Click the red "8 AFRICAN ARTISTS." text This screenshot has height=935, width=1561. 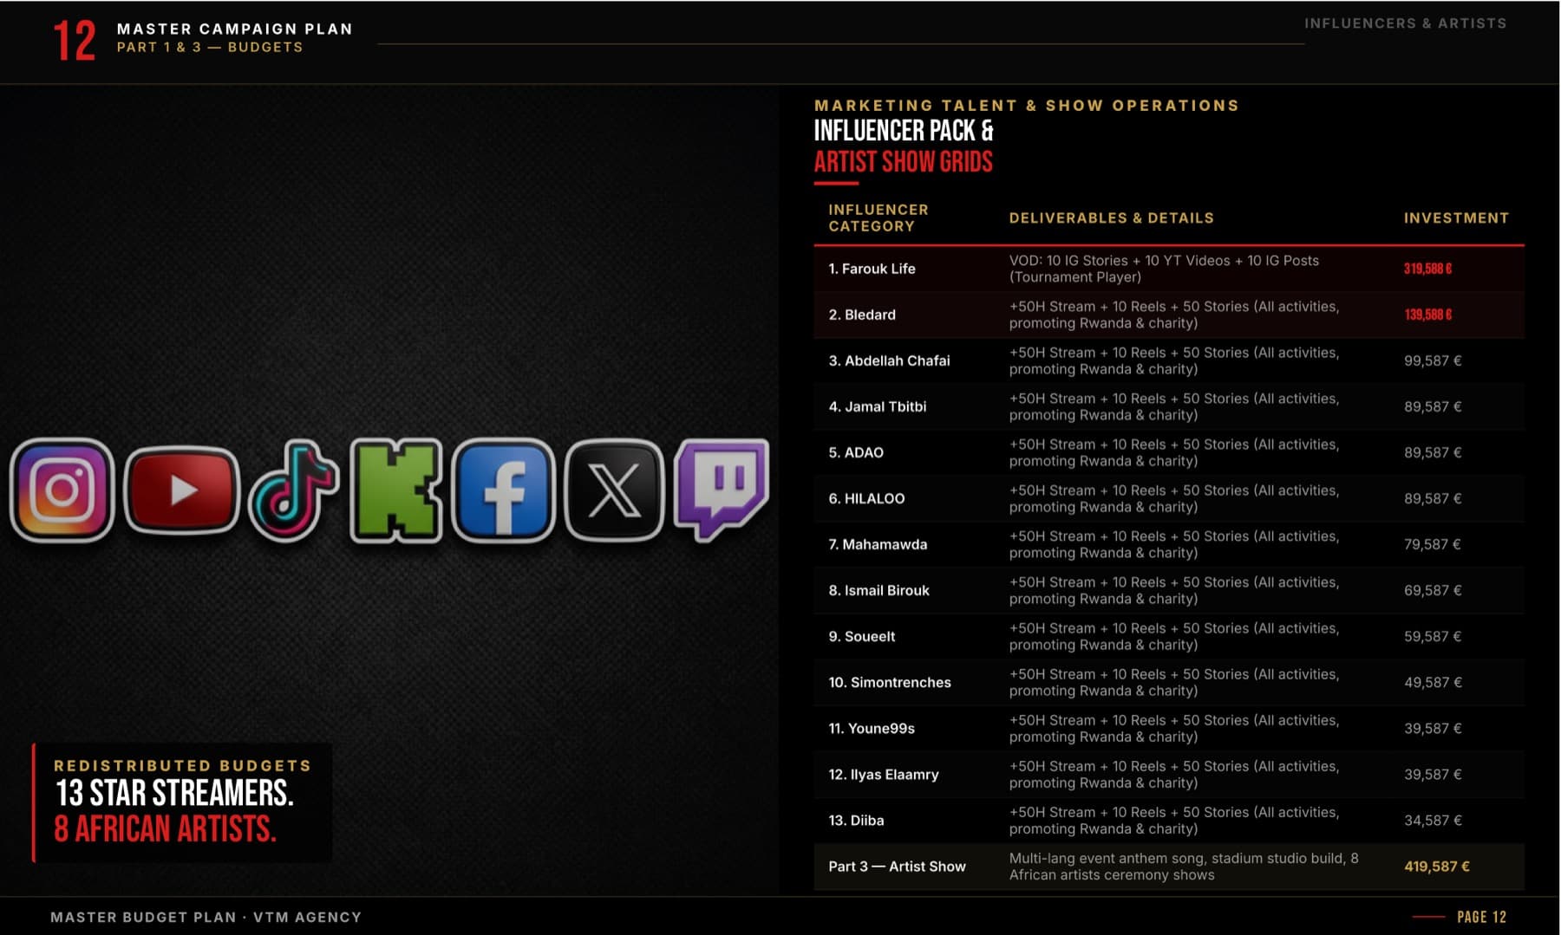click(165, 829)
